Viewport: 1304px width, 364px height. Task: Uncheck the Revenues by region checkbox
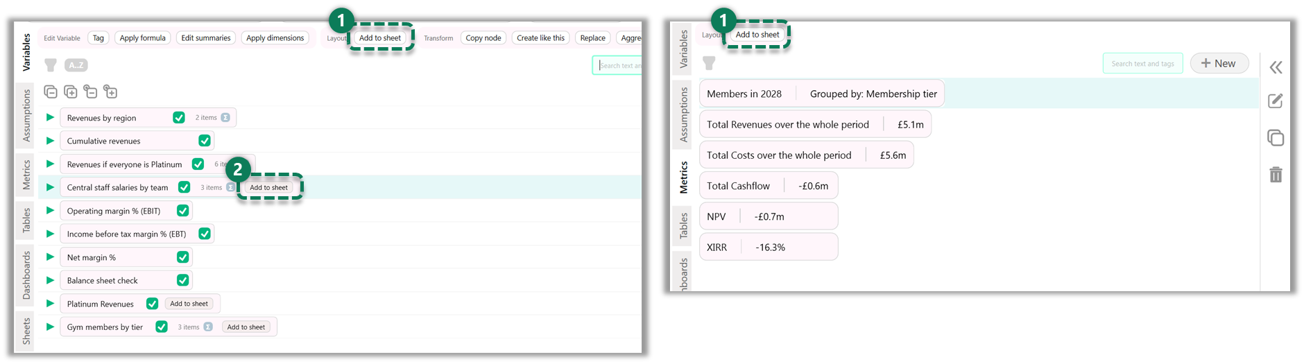pyautogui.click(x=179, y=118)
